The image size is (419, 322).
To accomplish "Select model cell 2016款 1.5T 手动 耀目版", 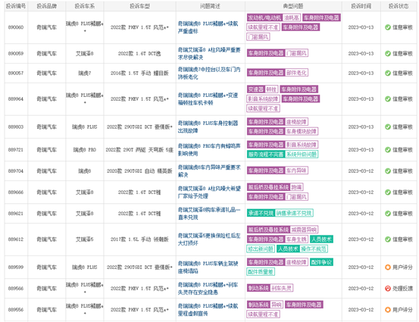I will click(139, 73).
